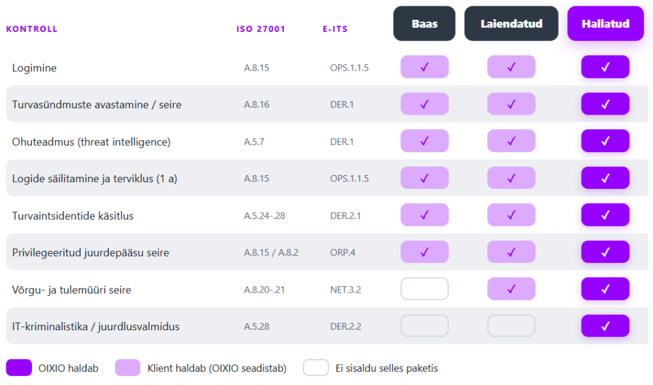Screen dimensions: 653x385
Task: Click the dark purple OIXIO haldab swatch
Action: click(x=18, y=368)
